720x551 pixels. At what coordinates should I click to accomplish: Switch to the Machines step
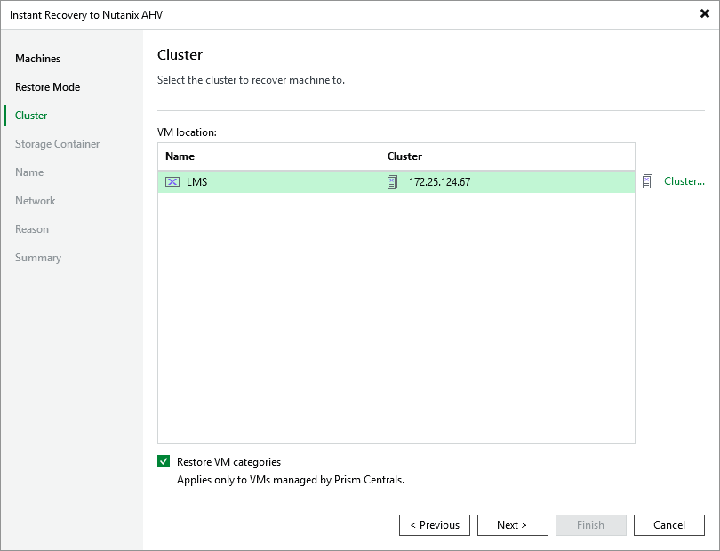38,58
